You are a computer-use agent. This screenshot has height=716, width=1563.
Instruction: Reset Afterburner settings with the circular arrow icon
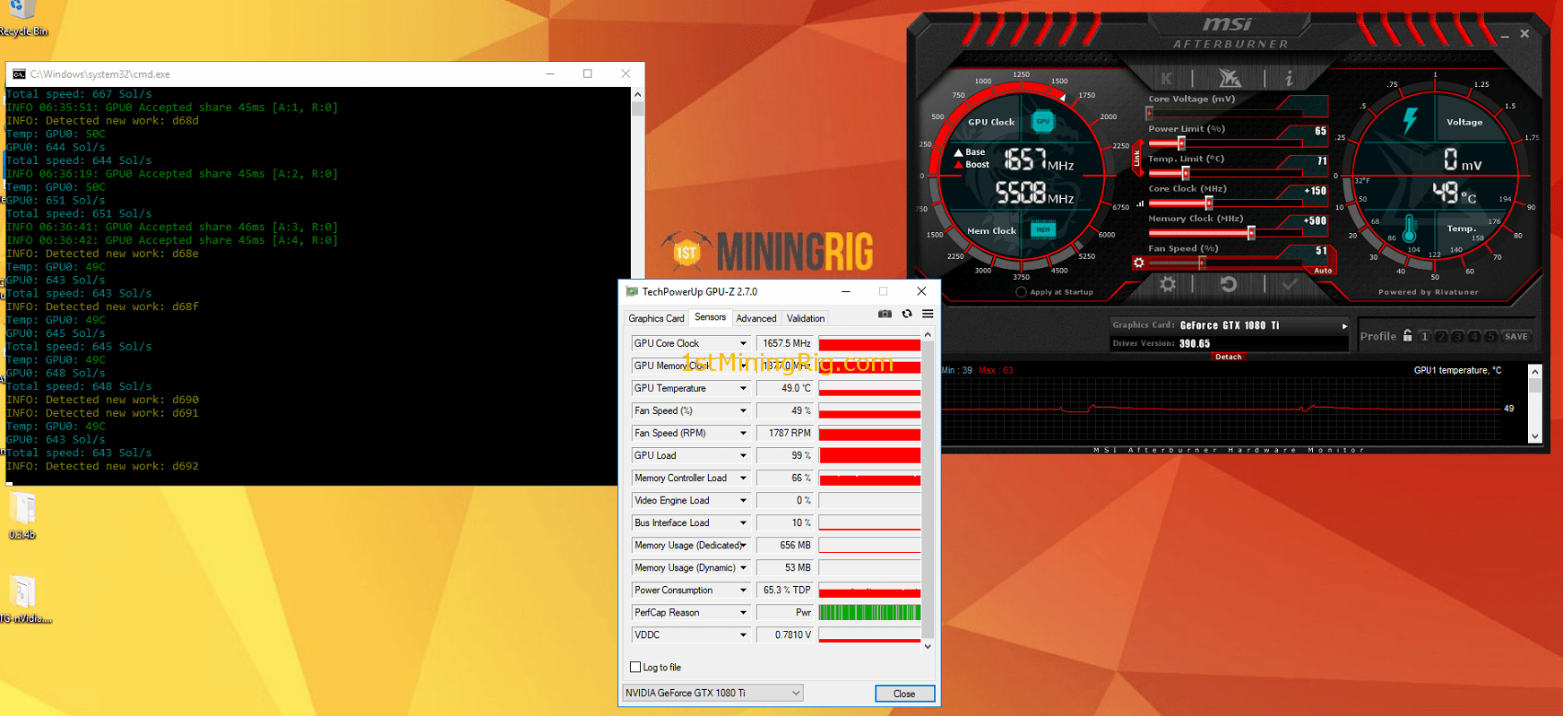pos(1229,284)
